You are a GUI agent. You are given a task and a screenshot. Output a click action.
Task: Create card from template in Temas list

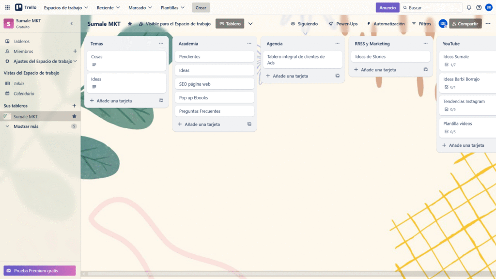[161, 101]
